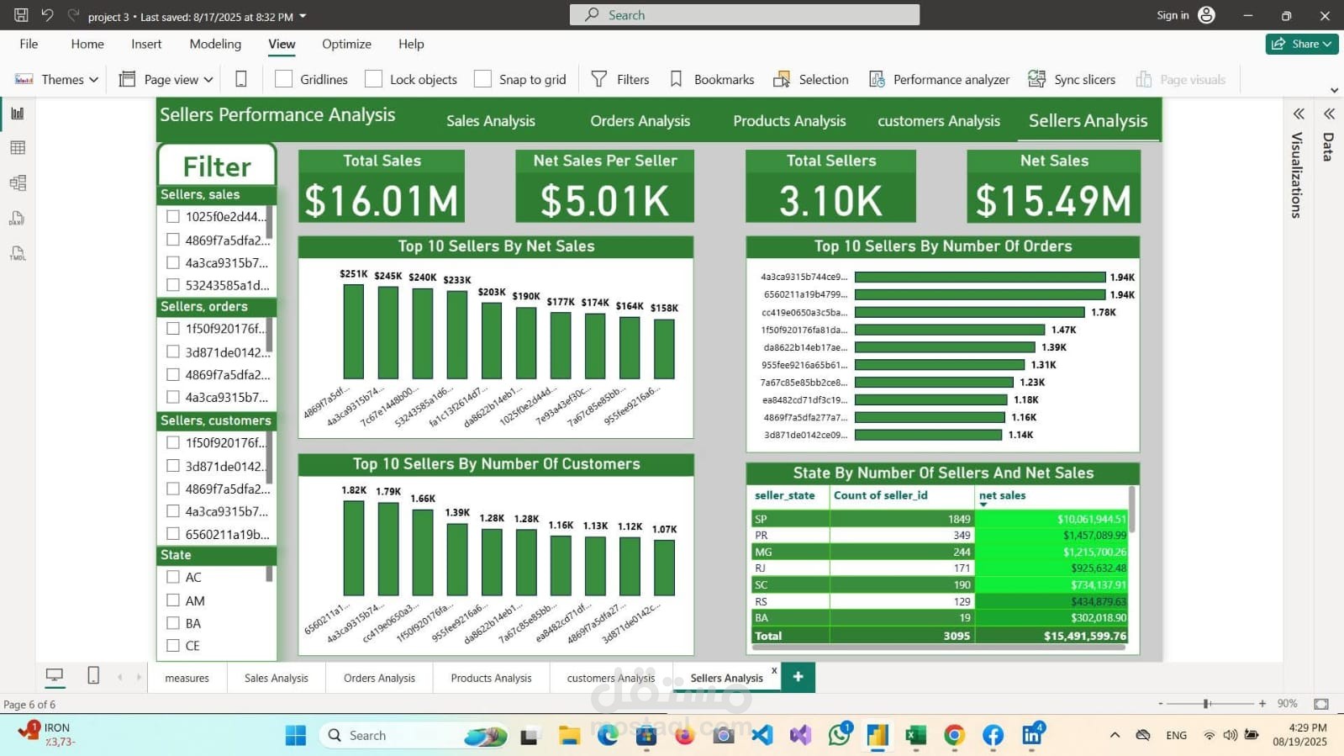Enable the Gridlines checkbox

pos(284,79)
